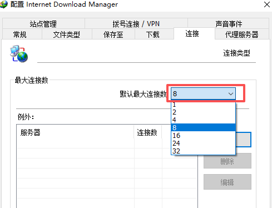Switch to the 常规 tab
This screenshot has width=272, height=208.
coord(22,34)
